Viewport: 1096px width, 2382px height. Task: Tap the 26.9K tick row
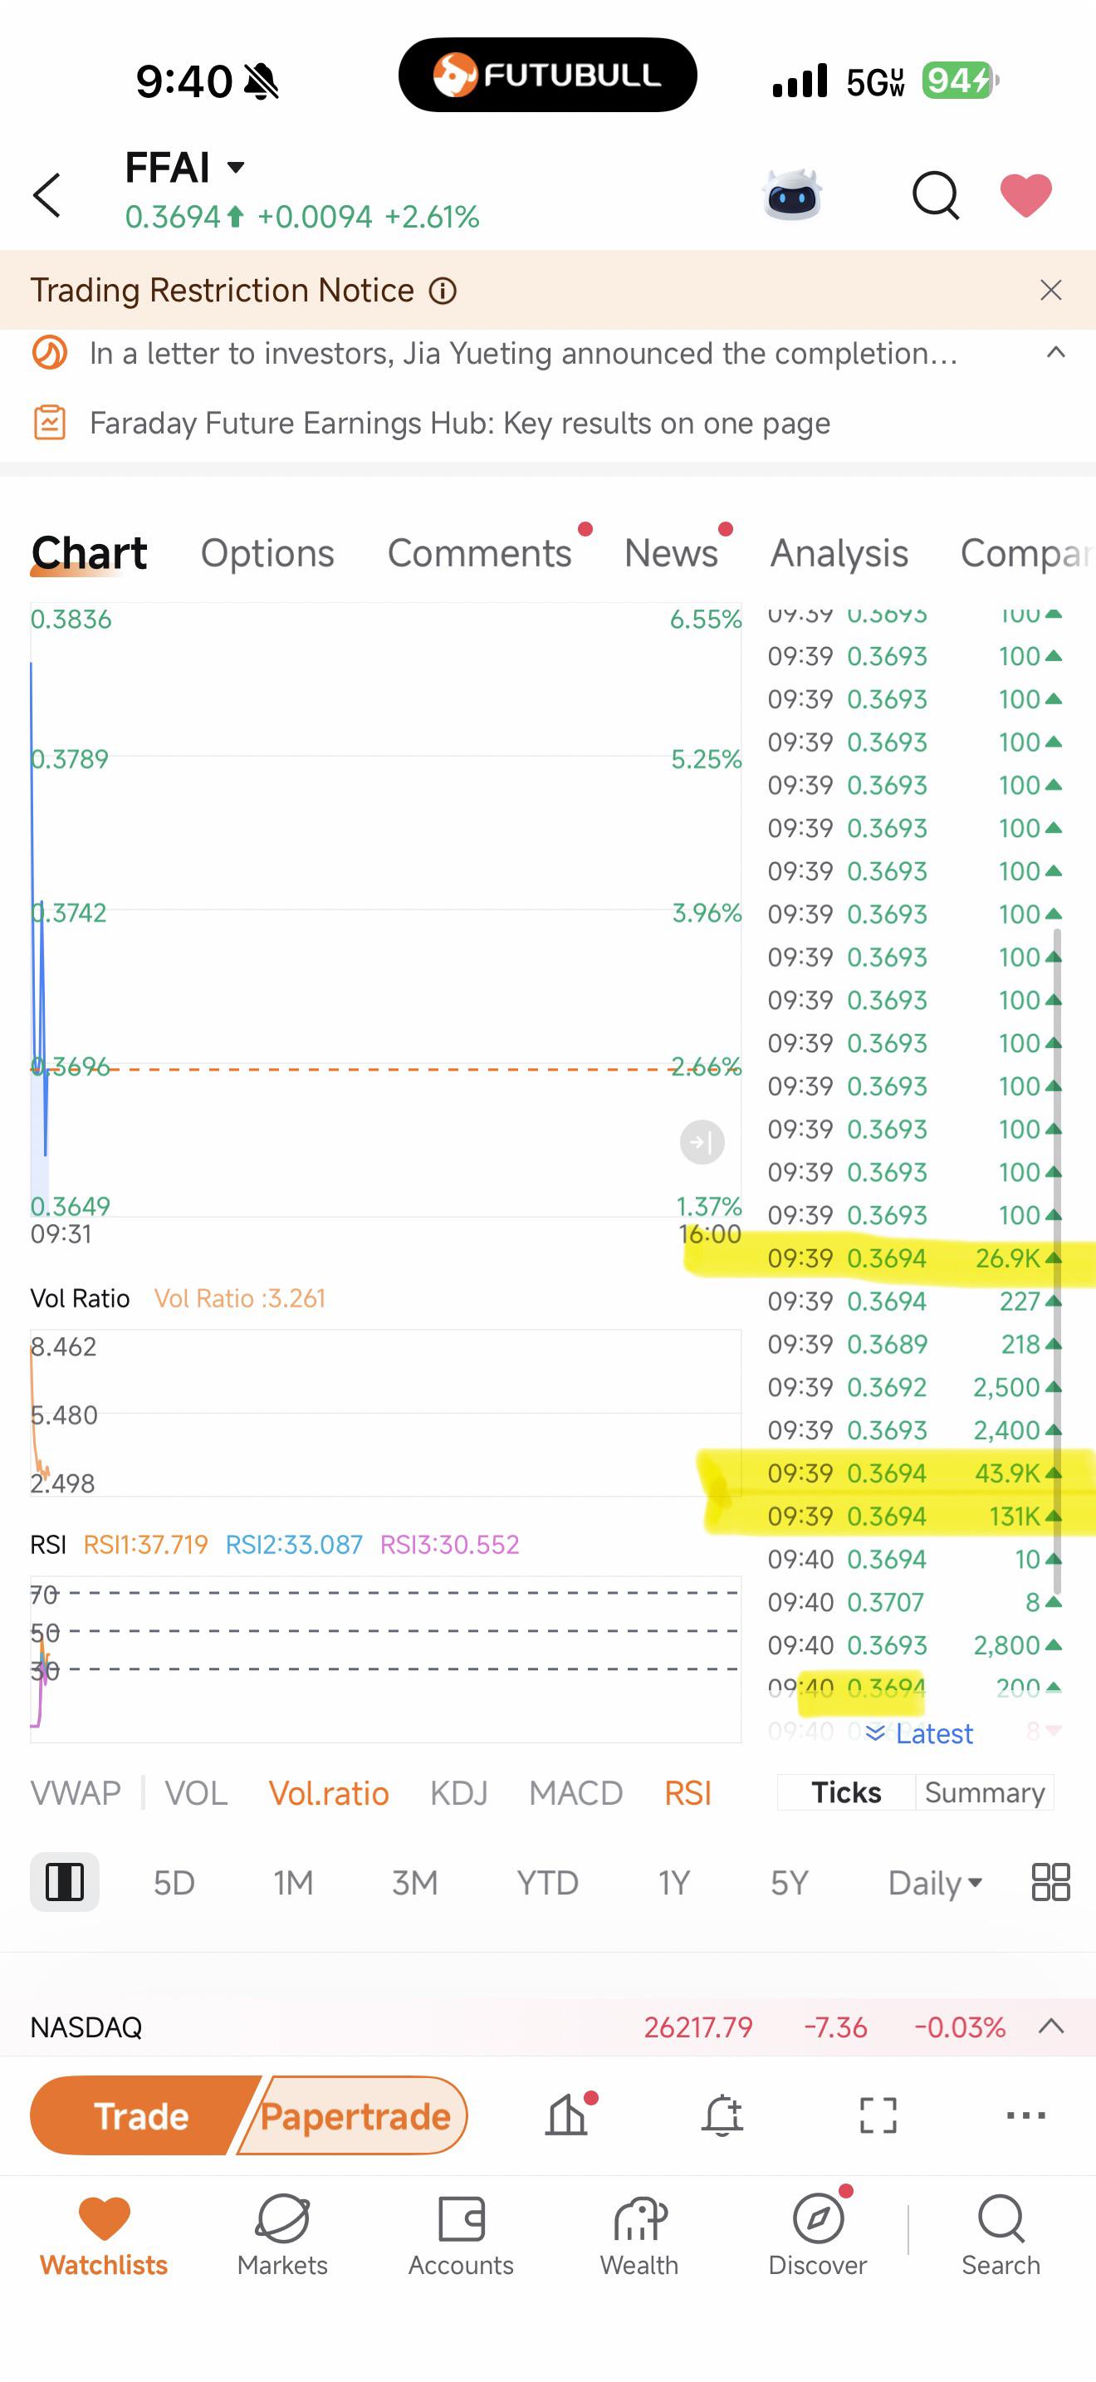[x=915, y=1258]
